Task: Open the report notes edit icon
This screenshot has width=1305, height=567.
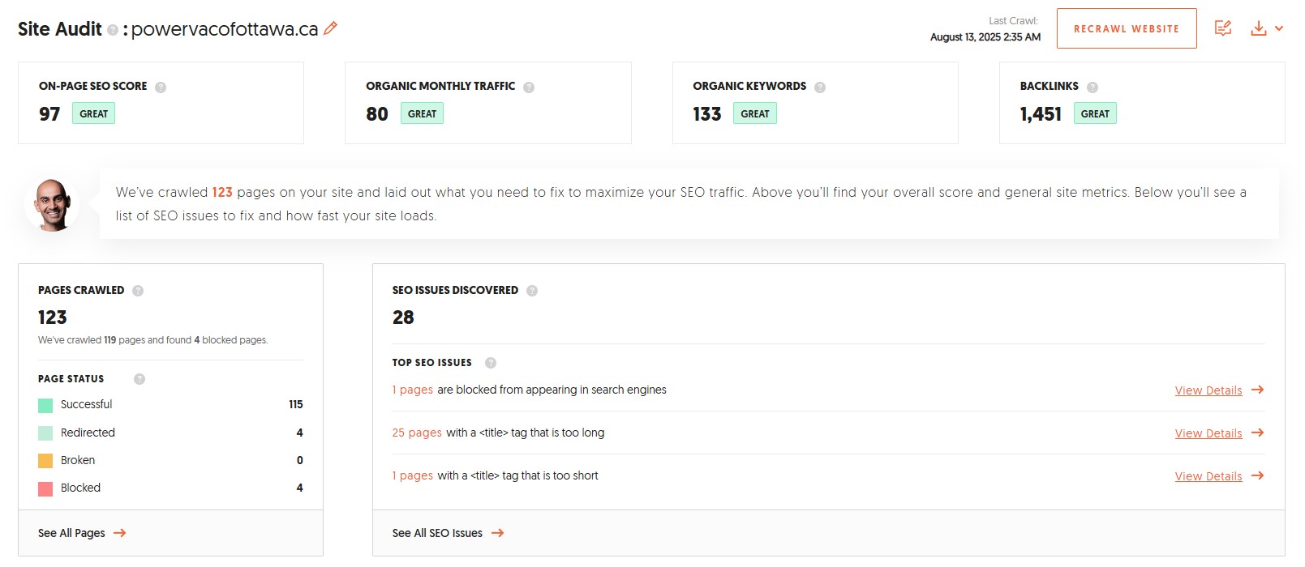Action: [x=1223, y=28]
